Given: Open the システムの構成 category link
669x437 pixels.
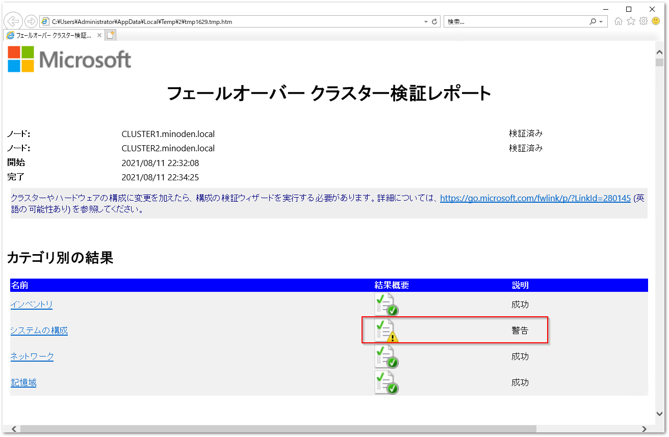Looking at the screenshot, I should tap(39, 330).
